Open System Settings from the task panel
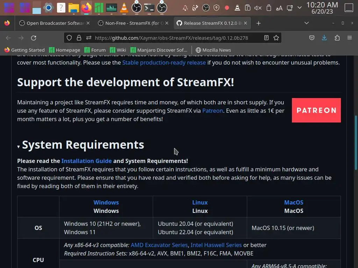This screenshot has height=268, width=358. tap(48, 8)
